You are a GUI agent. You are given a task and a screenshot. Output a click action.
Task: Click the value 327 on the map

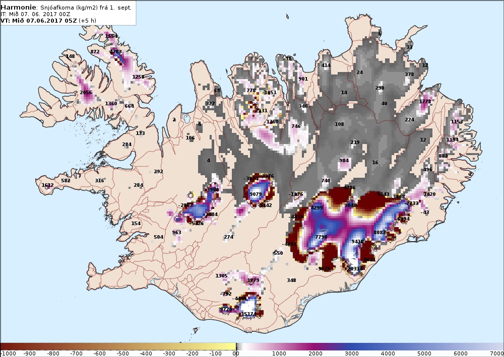pyautogui.click(x=210, y=103)
